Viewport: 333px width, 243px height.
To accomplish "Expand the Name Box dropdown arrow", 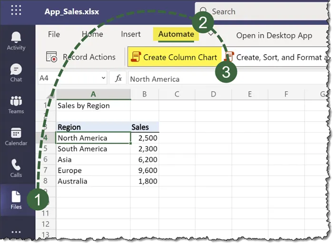I will tap(103, 78).
